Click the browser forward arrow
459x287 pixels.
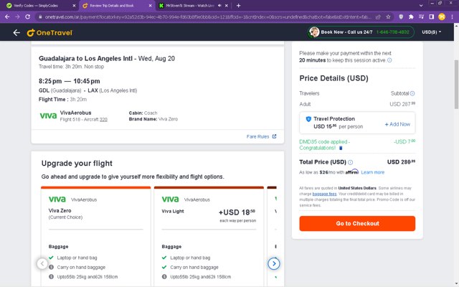click(17, 17)
